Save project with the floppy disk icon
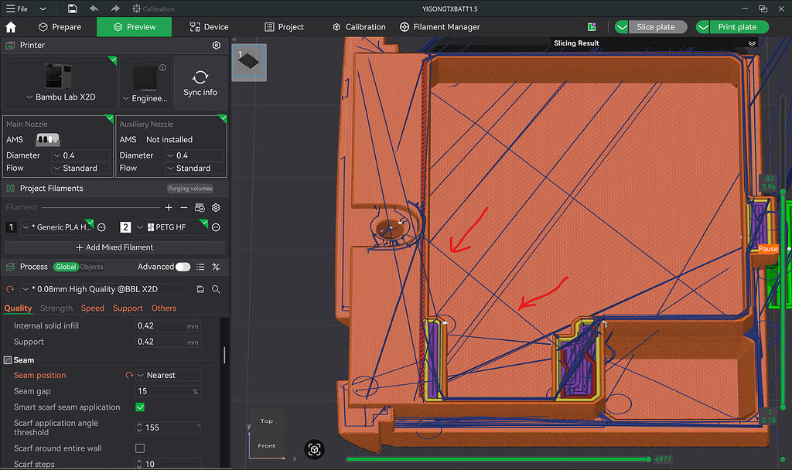Screen dimensions: 792x470 (72, 9)
